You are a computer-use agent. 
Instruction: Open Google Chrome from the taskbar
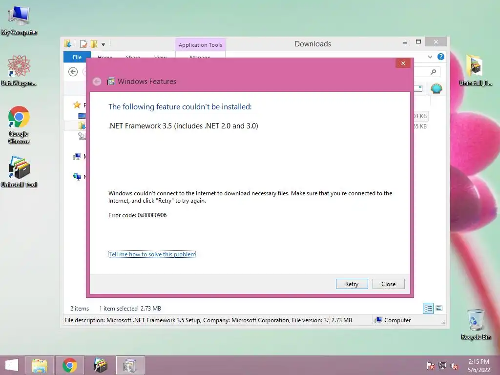click(70, 365)
